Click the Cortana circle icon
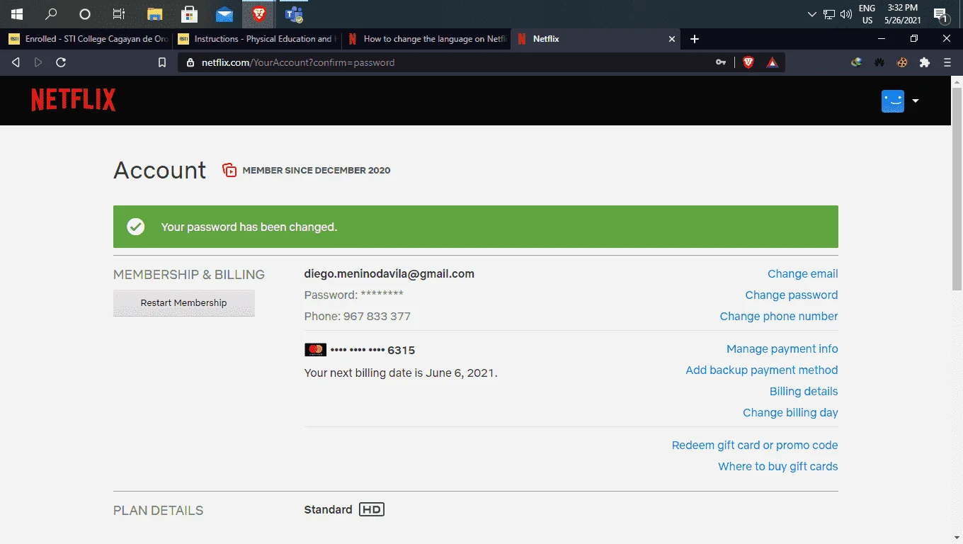The height and width of the screenshot is (544, 963). pos(85,14)
